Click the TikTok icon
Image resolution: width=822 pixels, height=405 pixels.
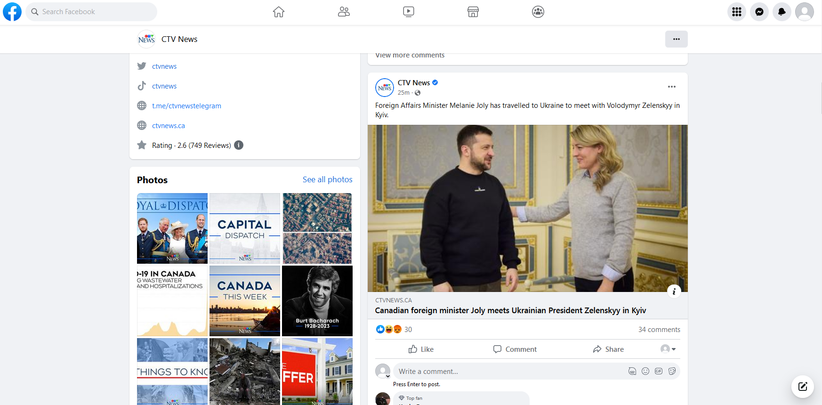click(x=142, y=86)
